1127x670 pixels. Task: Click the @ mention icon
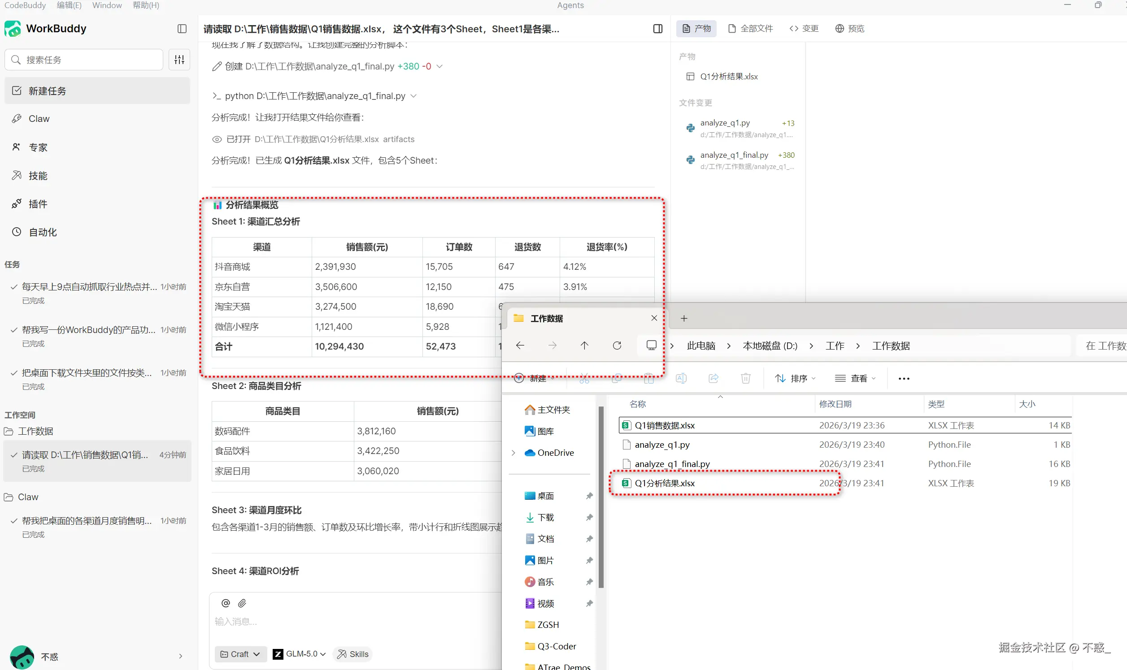[x=226, y=603]
